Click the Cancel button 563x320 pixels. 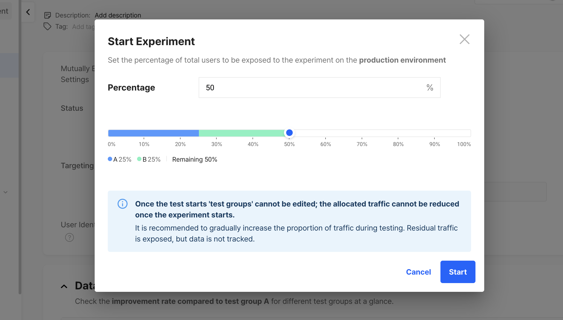pos(418,272)
